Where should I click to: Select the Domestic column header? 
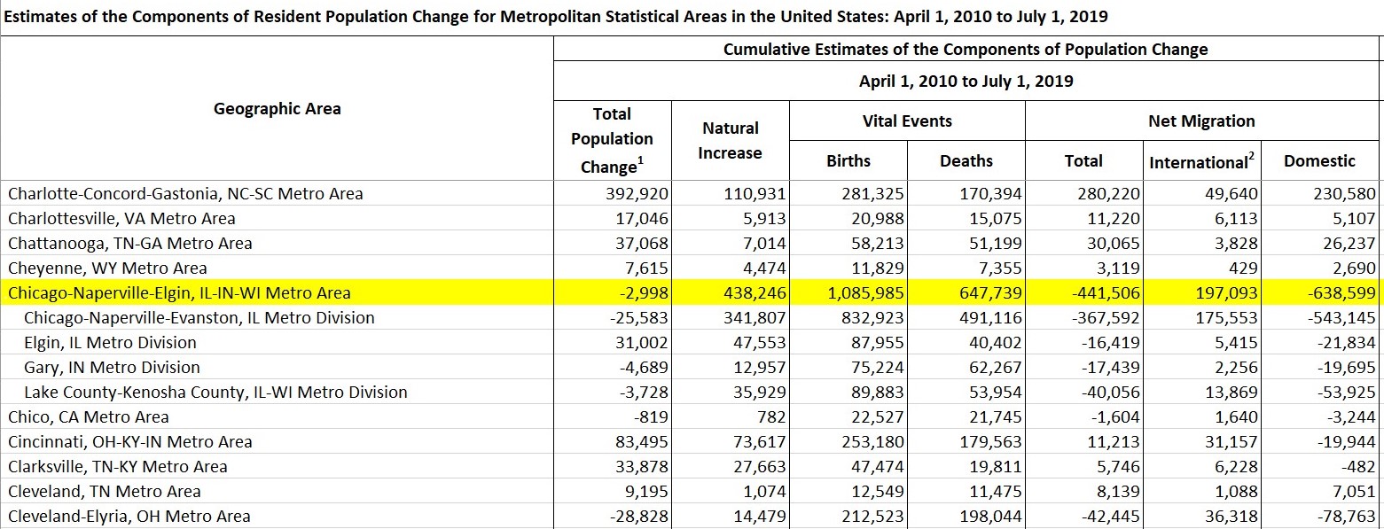[x=1320, y=160]
